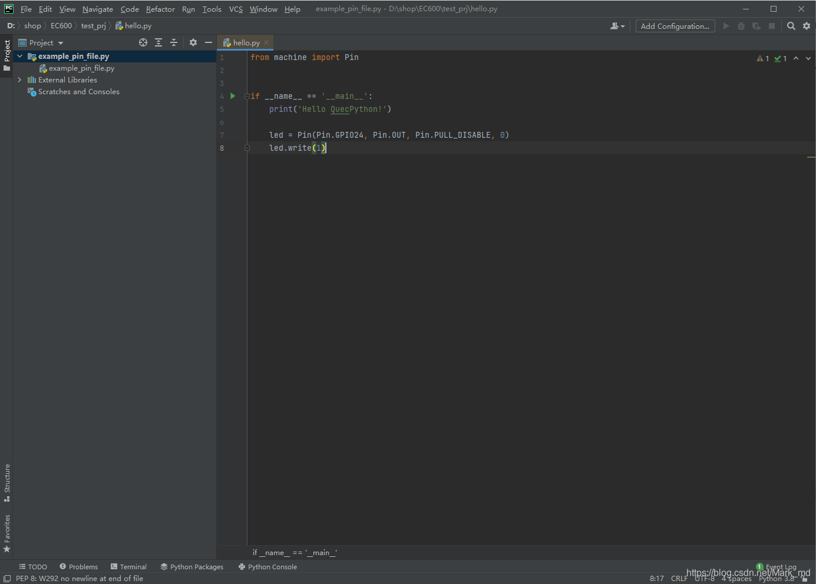Toggle the Structure side tool button

[x=6, y=483]
